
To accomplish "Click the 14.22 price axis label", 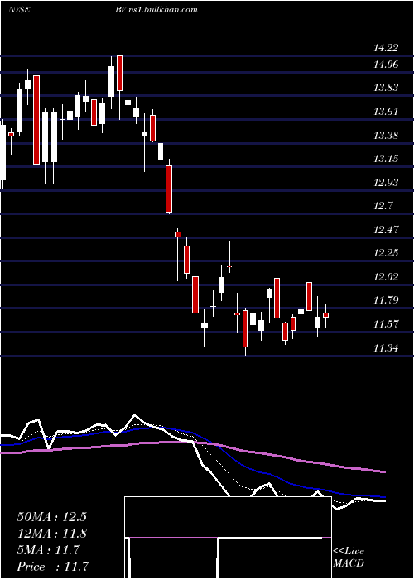I will tap(386, 48).
